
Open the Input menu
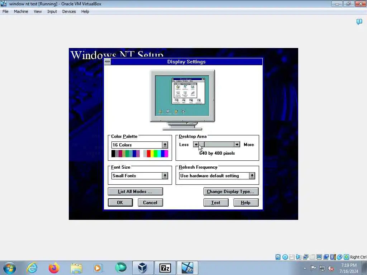click(x=52, y=11)
